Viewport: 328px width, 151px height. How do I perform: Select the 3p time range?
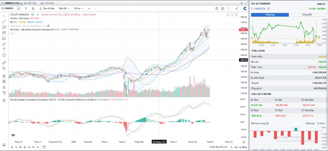coord(25,147)
